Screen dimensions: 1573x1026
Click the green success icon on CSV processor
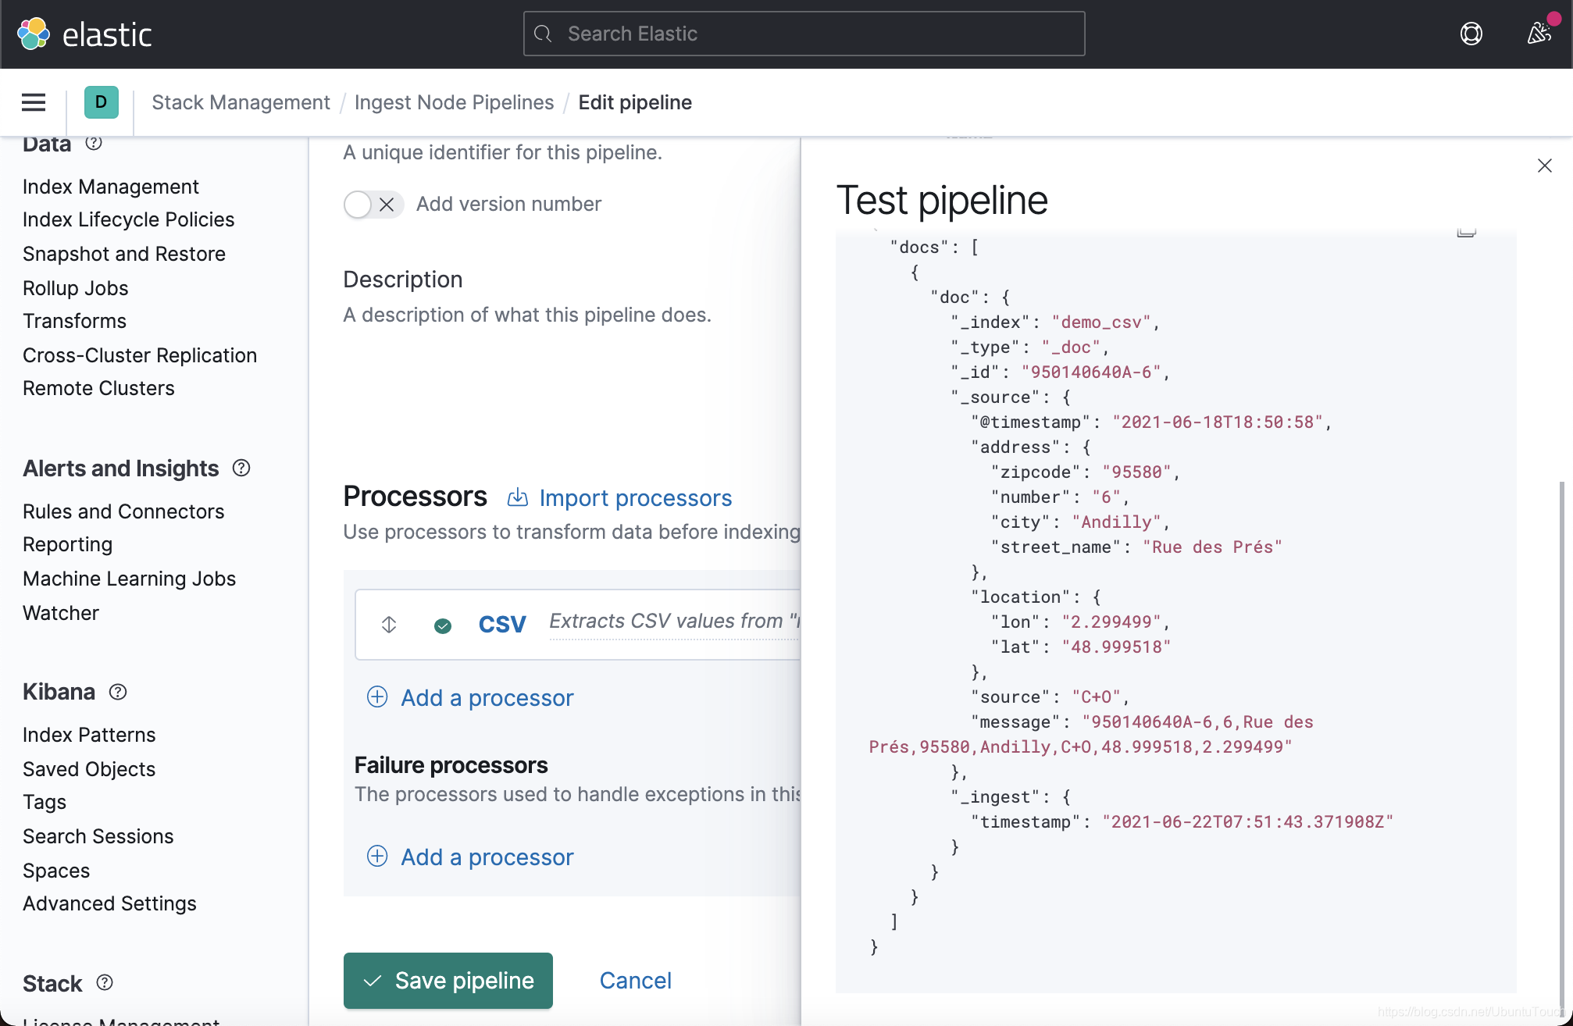click(x=443, y=625)
